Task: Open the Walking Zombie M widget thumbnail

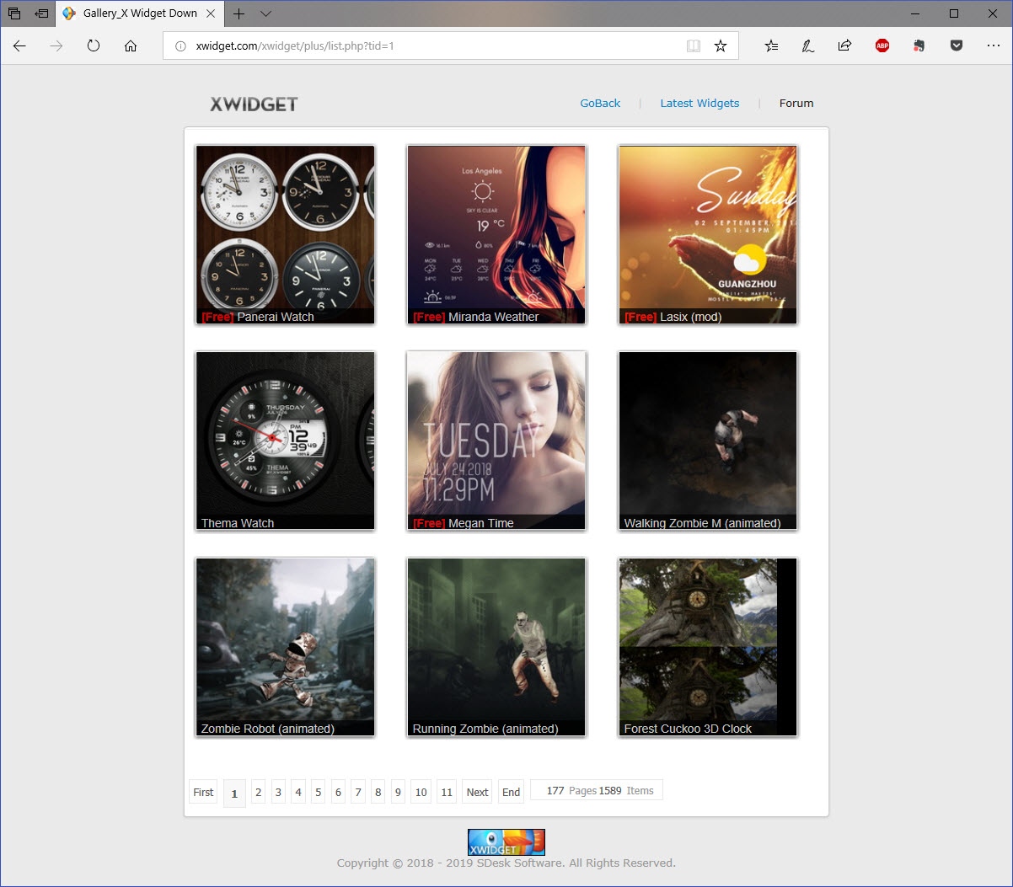Action: tap(708, 441)
